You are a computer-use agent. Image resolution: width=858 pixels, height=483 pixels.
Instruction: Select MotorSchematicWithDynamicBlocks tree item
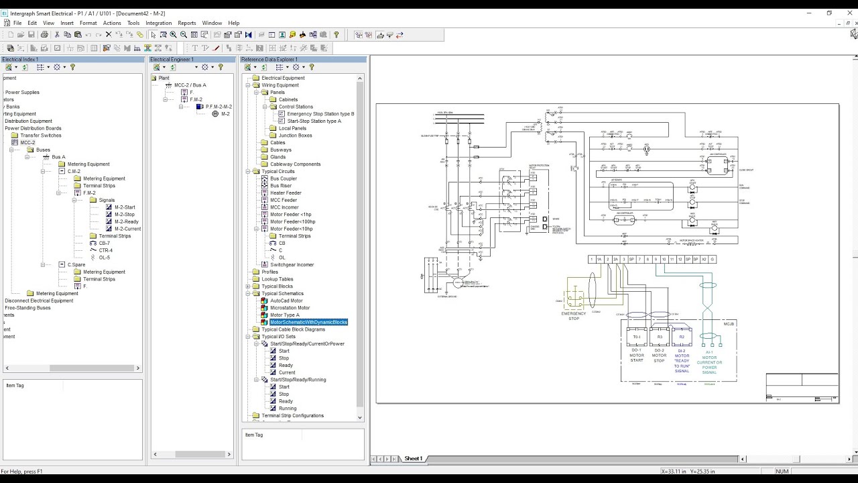[x=308, y=322]
